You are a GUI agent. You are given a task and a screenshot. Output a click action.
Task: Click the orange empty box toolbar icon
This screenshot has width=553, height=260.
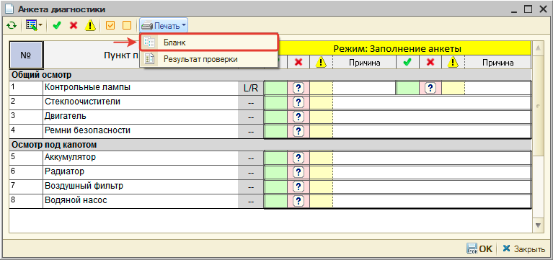pyautogui.click(x=127, y=26)
